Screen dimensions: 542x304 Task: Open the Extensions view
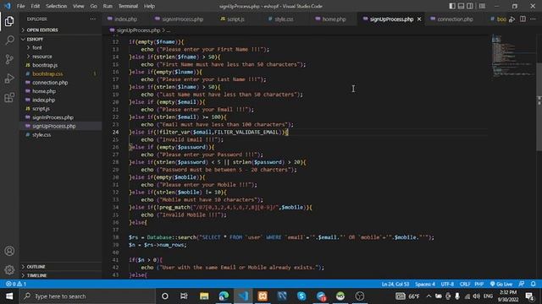[x=9, y=98]
